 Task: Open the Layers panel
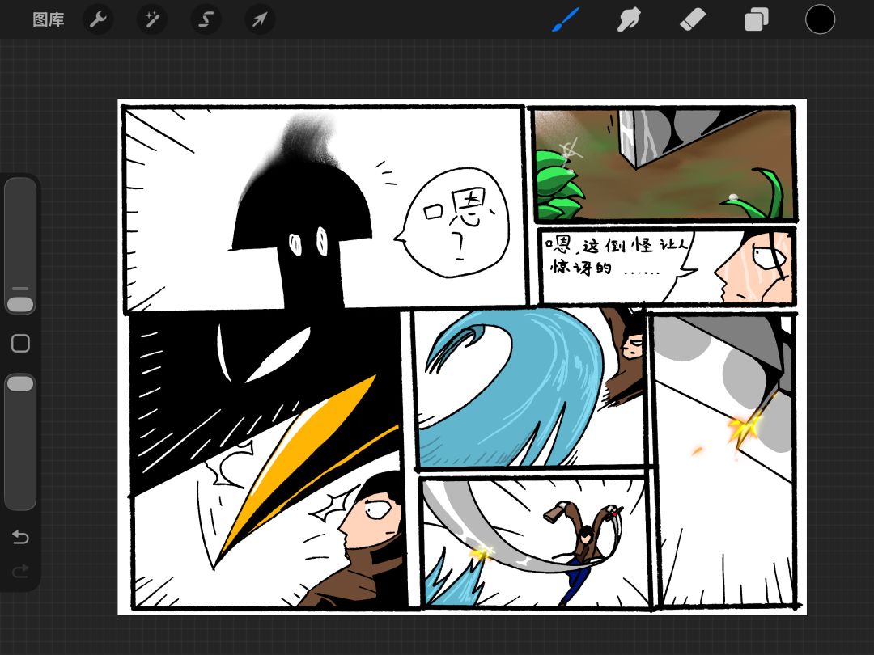pyautogui.click(x=757, y=20)
